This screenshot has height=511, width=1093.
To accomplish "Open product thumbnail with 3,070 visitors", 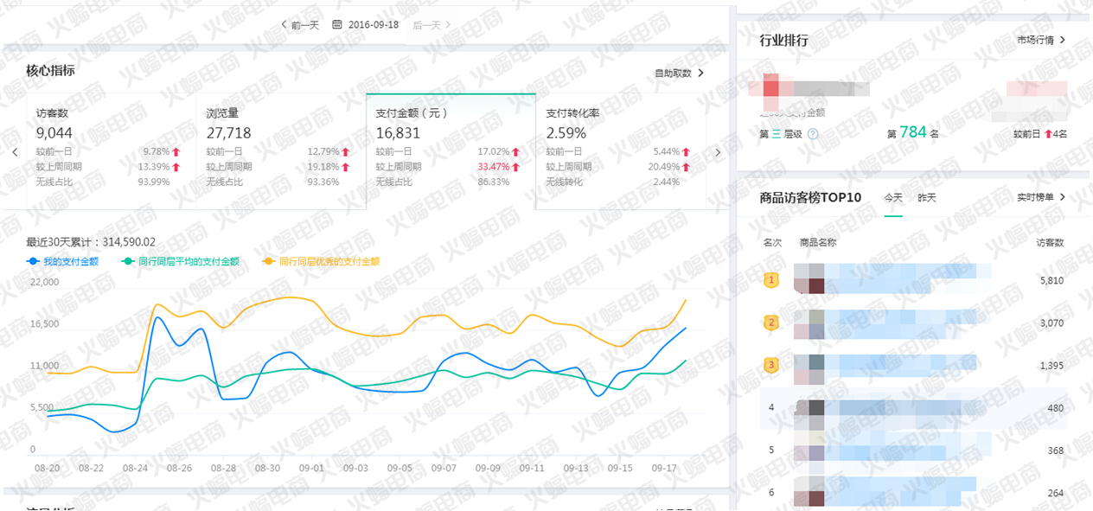I will point(809,323).
